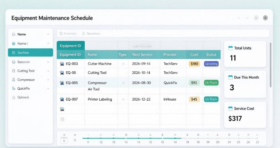Click the Upcoming status badge
The image size is (280, 148).
coord(211,64)
